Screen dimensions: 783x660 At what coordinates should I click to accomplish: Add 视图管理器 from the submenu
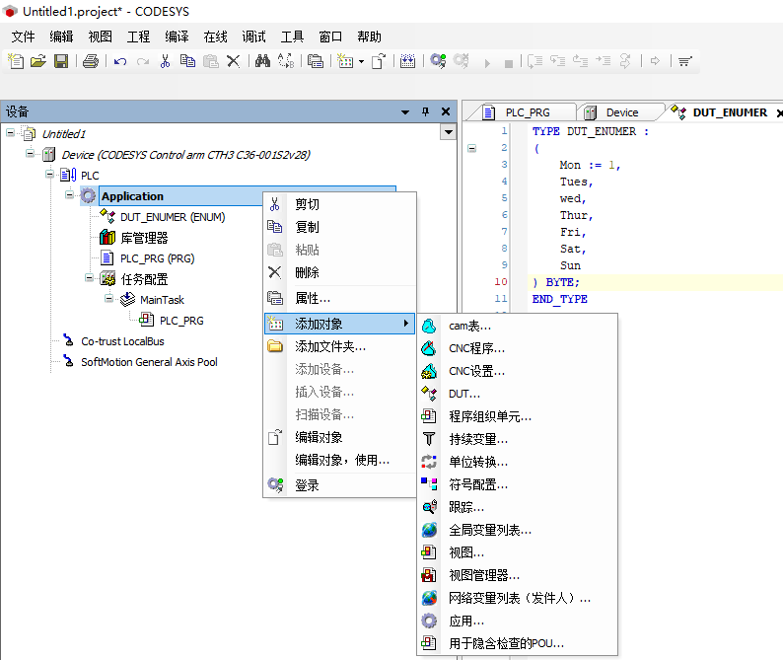517,575
